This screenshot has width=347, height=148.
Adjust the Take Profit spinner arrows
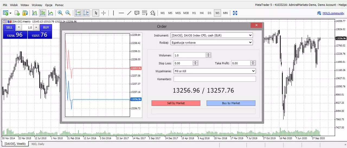(x=253, y=63)
